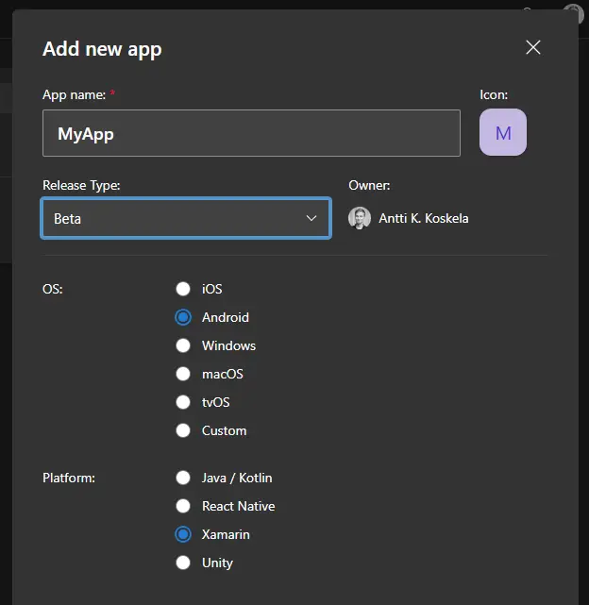The image size is (589, 605).
Task: Click the owner name Antti K. Koskela
Action: [x=423, y=218]
